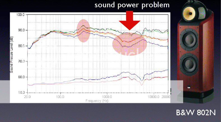Select the B&W 802N caption

point(196,113)
